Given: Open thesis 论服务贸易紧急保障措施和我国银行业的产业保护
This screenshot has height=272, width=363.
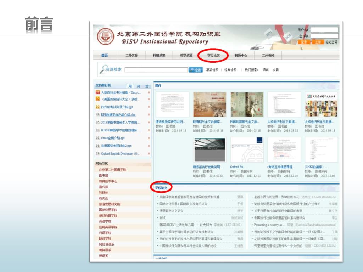Looking at the screenshot, I should click(287, 204).
